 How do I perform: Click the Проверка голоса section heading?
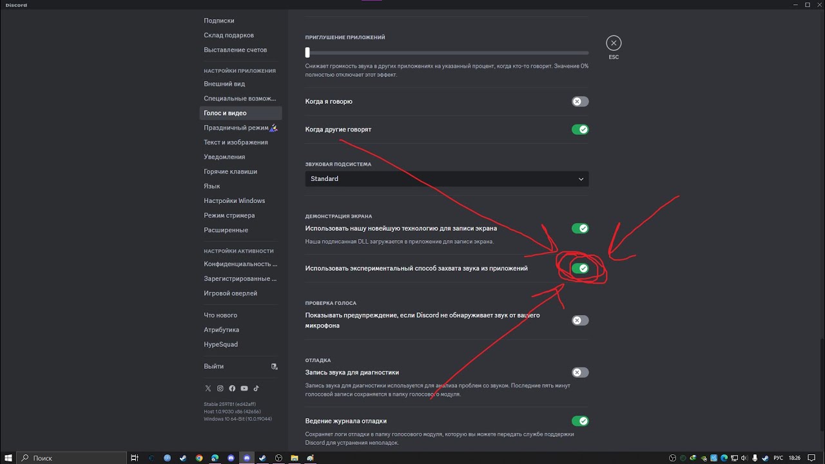[x=331, y=303]
